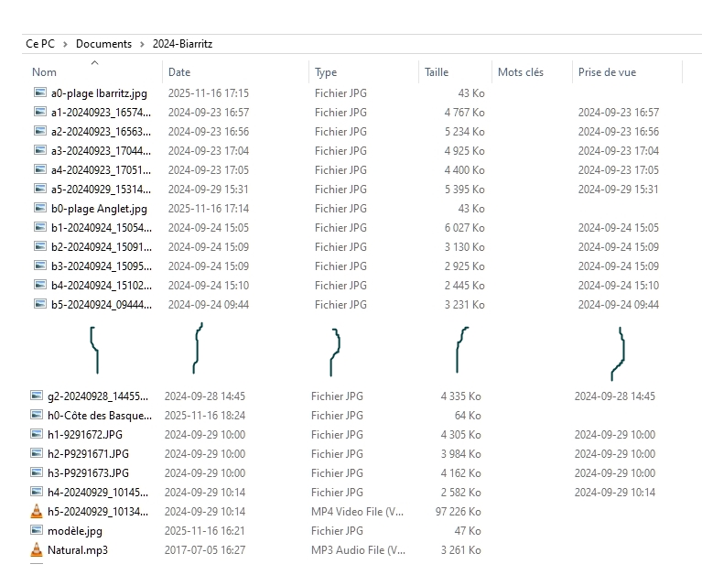Select the image icon for b0-plage Anglet.jpg
The width and height of the screenshot is (702, 575).
pyautogui.click(x=39, y=209)
